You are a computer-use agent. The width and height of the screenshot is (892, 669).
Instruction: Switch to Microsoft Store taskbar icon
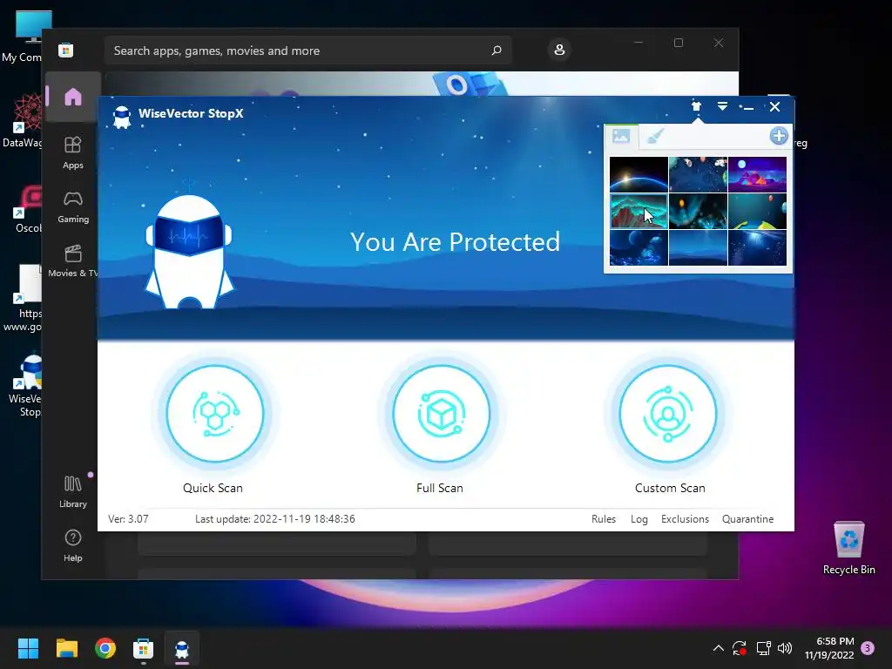click(x=144, y=648)
